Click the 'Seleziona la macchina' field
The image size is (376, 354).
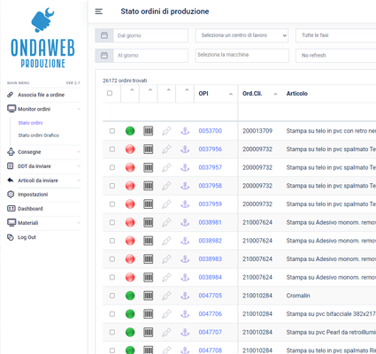242,56
